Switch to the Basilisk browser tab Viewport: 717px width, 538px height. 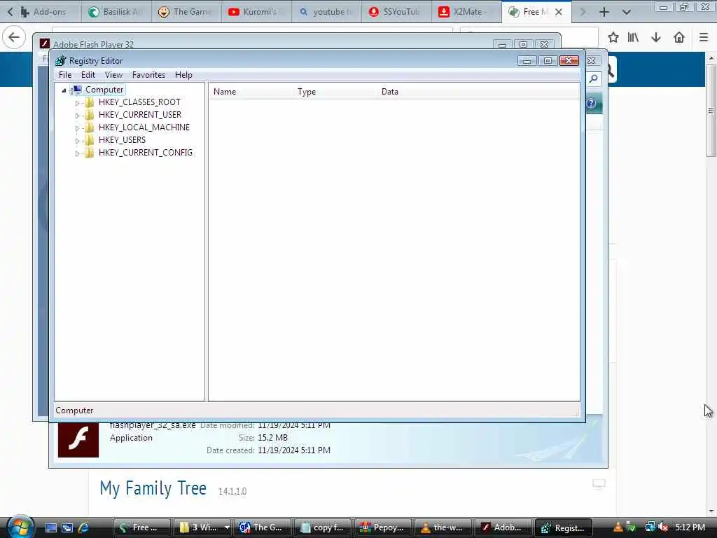pos(116,12)
